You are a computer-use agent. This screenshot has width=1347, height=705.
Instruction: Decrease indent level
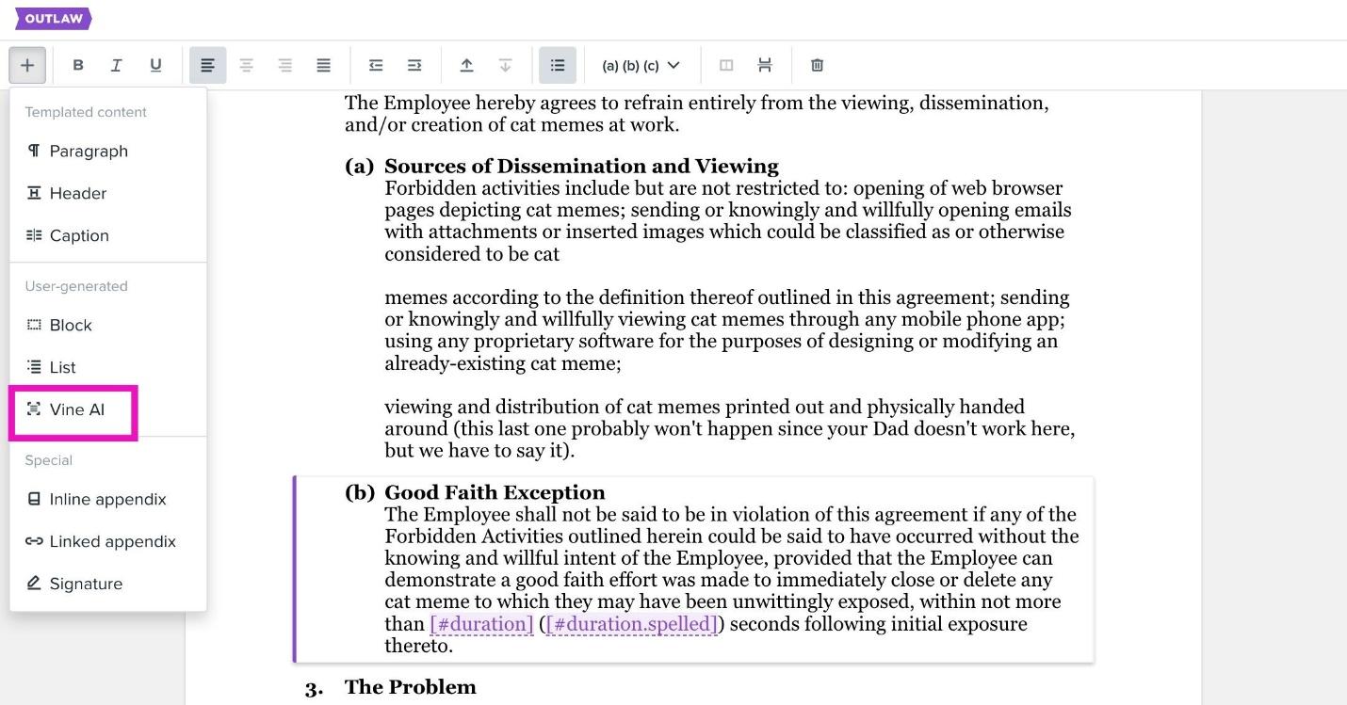376,65
